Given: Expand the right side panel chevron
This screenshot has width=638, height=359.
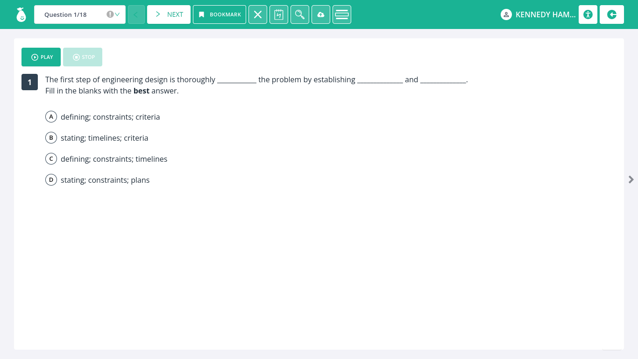Looking at the screenshot, I should coord(631,179).
